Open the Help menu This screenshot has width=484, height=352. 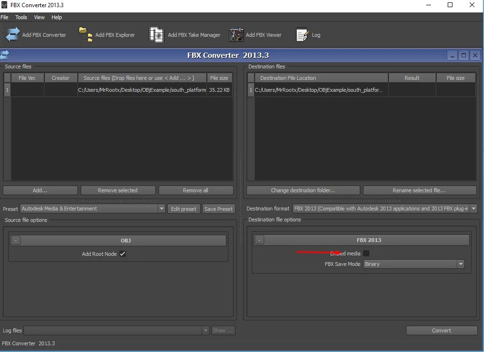pyautogui.click(x=56, y=17)
